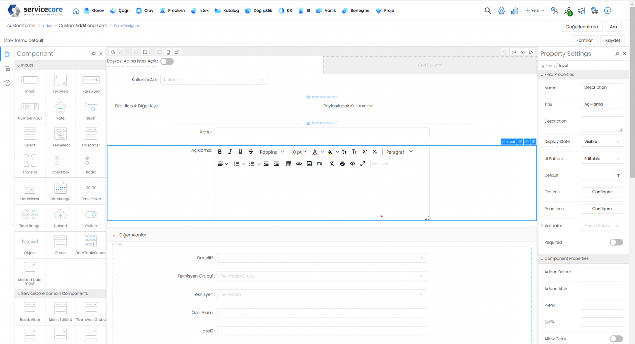Open the Katalog menu

click(x=227, y=11)
